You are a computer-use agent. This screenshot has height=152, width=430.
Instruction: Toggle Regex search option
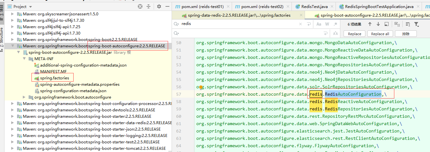(x=335, y=24)
